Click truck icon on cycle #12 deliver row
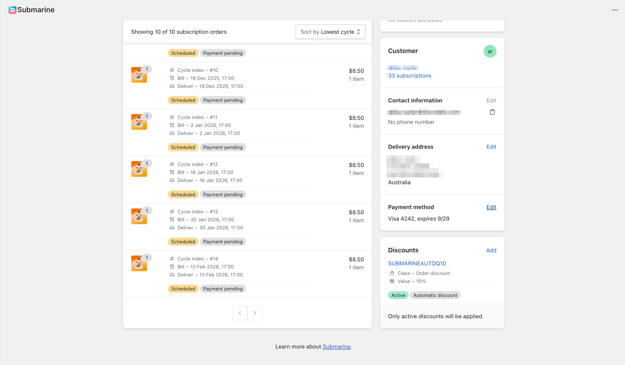Screen dimensions: 625x365 172,180
